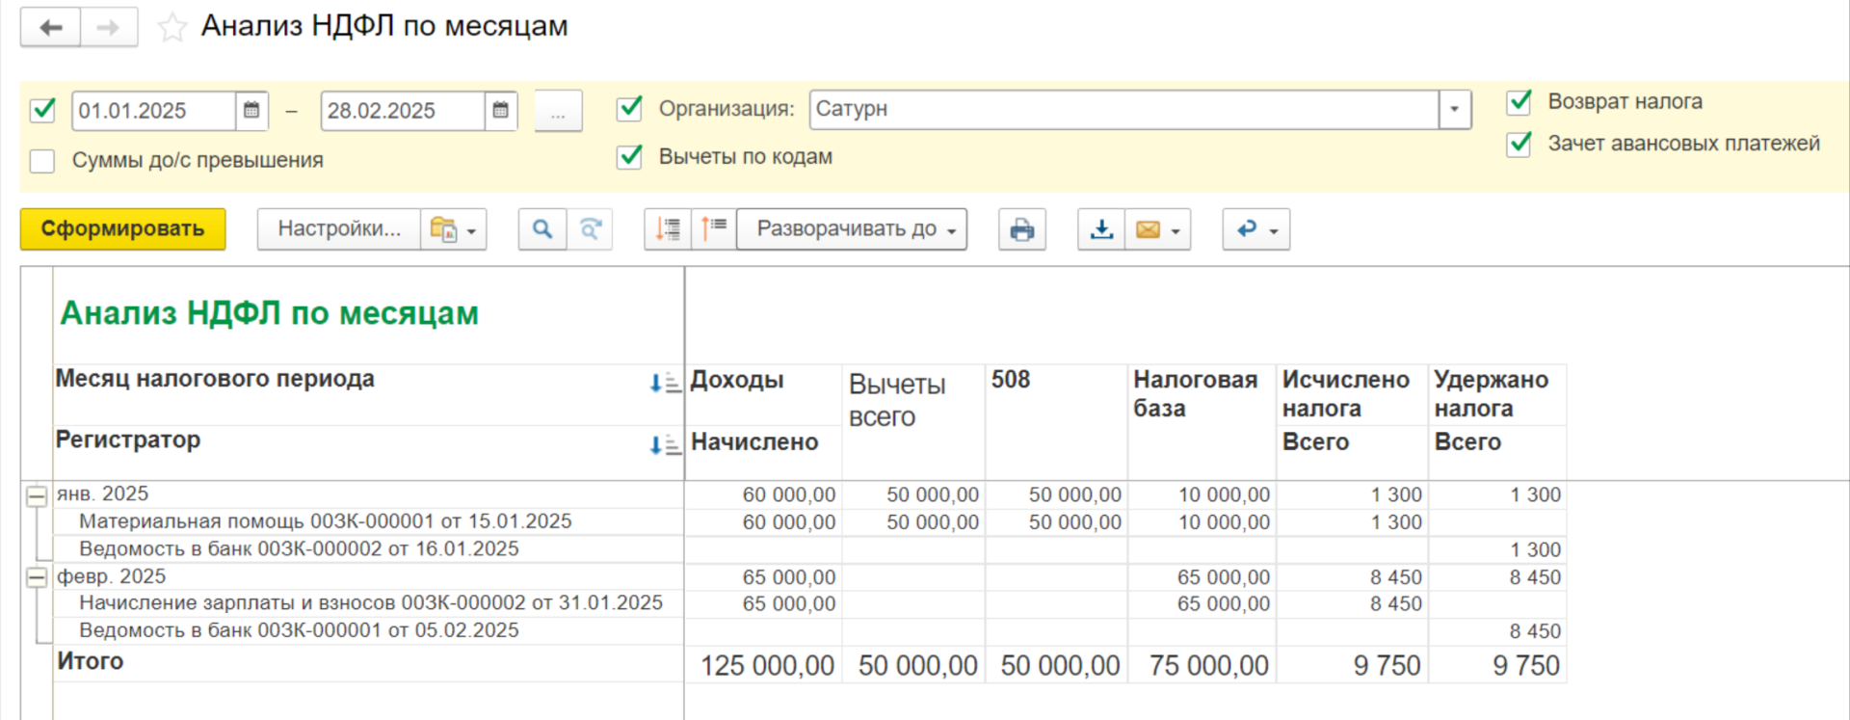Open dropdown arrow beside envelope icon

[1176, 231]
